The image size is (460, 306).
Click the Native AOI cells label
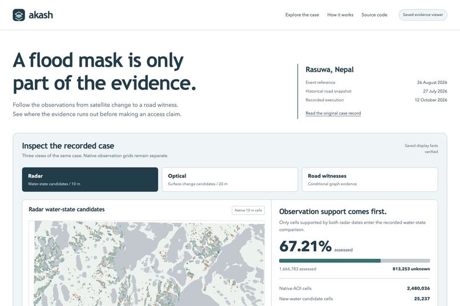pyautogui.click(x=295, y=288)
